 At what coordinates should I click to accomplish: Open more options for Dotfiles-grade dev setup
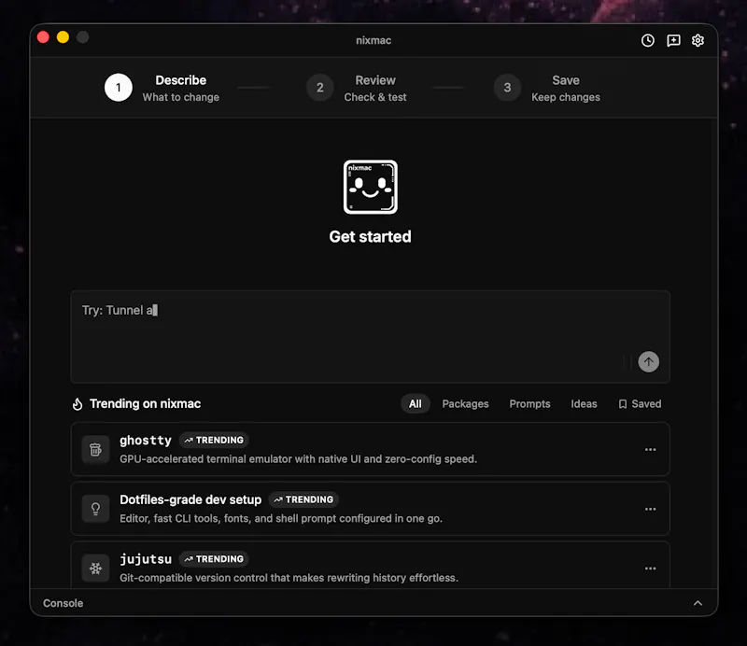tap(650, 509)
